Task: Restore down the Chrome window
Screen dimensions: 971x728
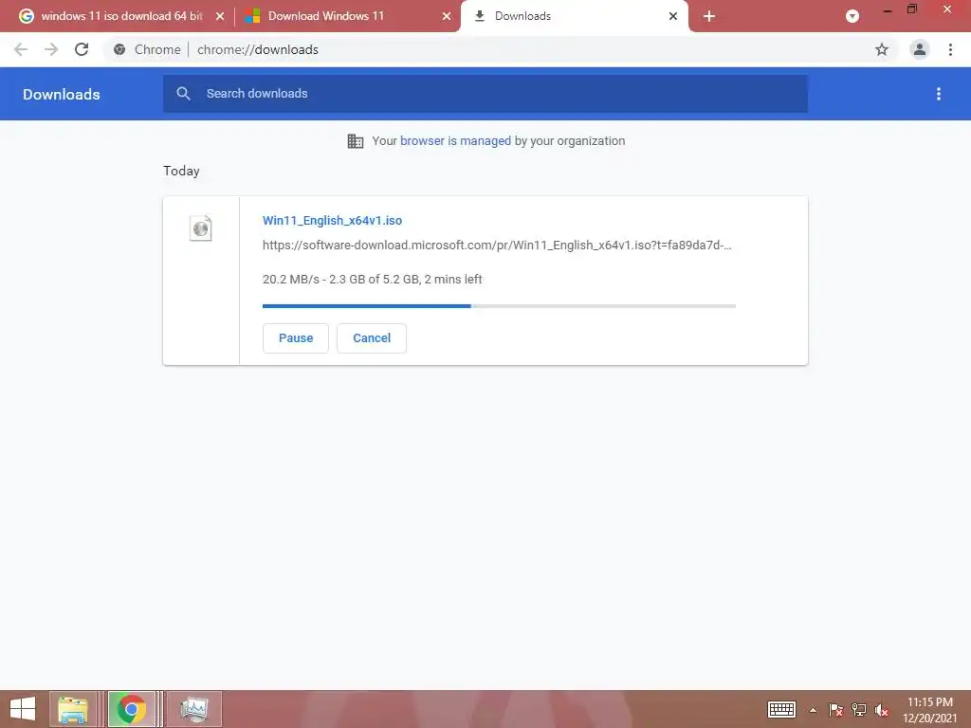Action: click(x=912, y=9)
